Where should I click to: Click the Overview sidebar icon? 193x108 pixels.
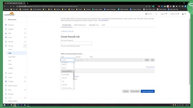coord(6,25)
